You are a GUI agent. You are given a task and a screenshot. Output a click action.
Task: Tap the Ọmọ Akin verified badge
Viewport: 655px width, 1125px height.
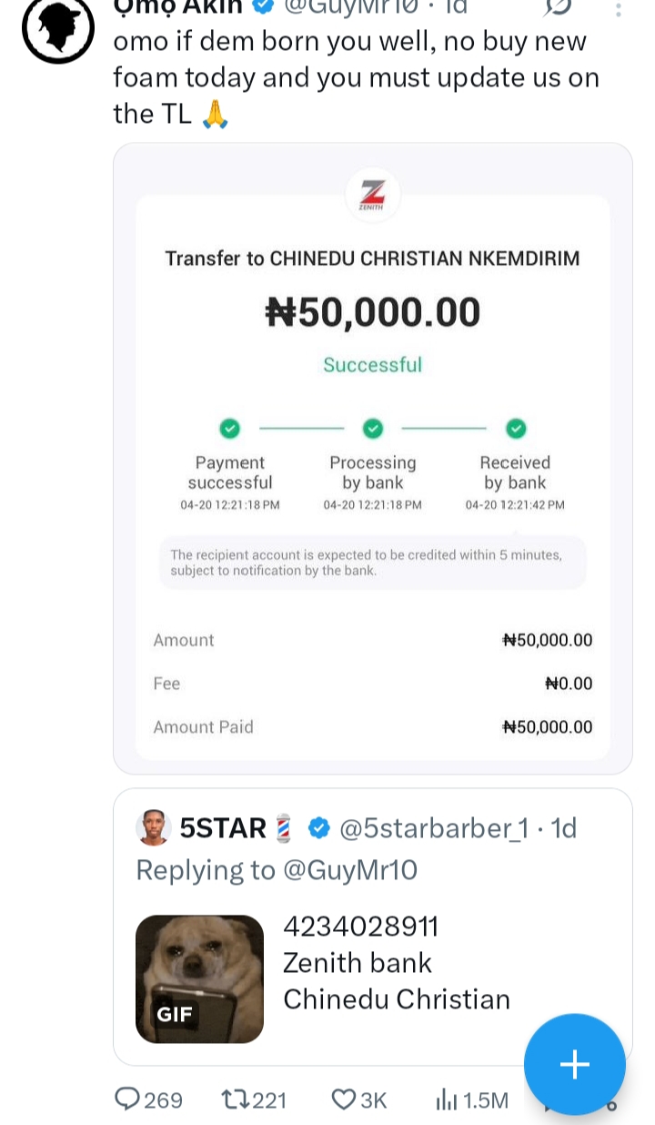click(263, 7)
